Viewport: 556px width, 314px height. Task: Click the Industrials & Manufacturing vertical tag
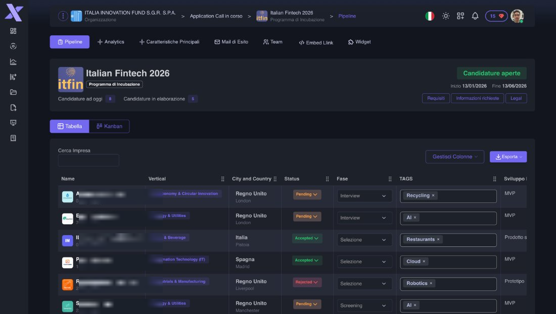[x=180, y=281]
